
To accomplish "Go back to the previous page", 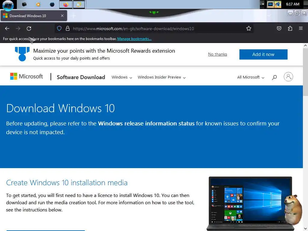I will click(7, 29).
